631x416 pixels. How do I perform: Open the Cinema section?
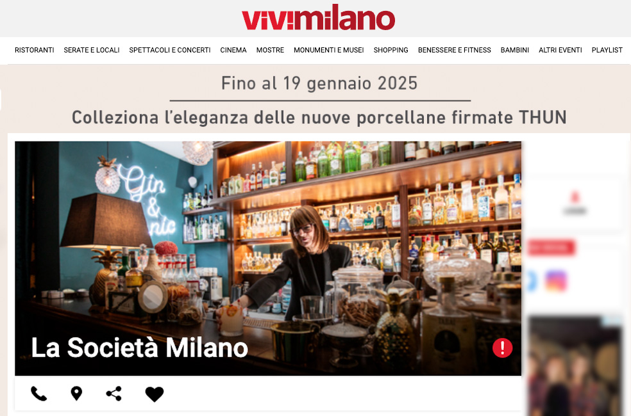pyautogui.click(x=233, y=50)
